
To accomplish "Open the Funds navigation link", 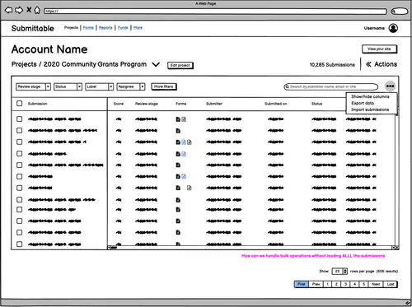I will tap(123, 28).
